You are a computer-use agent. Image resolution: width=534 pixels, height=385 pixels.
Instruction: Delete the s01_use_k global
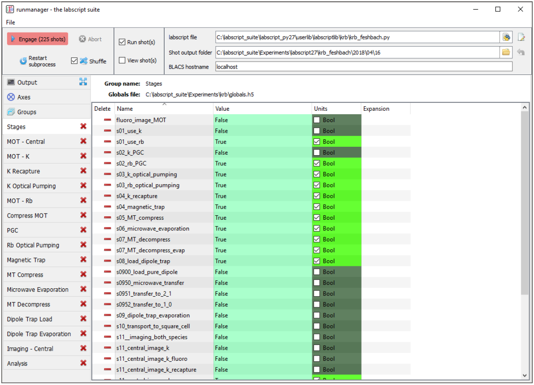click(x=107, y=131)
